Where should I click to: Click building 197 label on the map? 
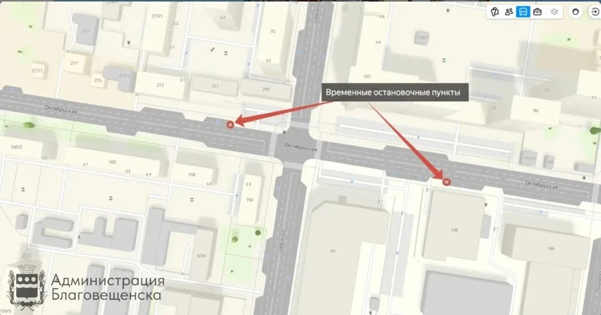[367, 77]
